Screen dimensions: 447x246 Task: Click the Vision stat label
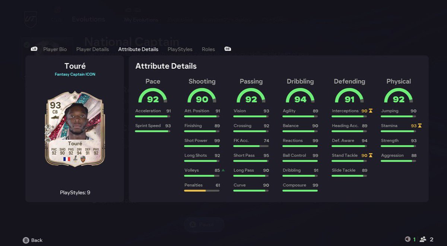tap(240, 111)
